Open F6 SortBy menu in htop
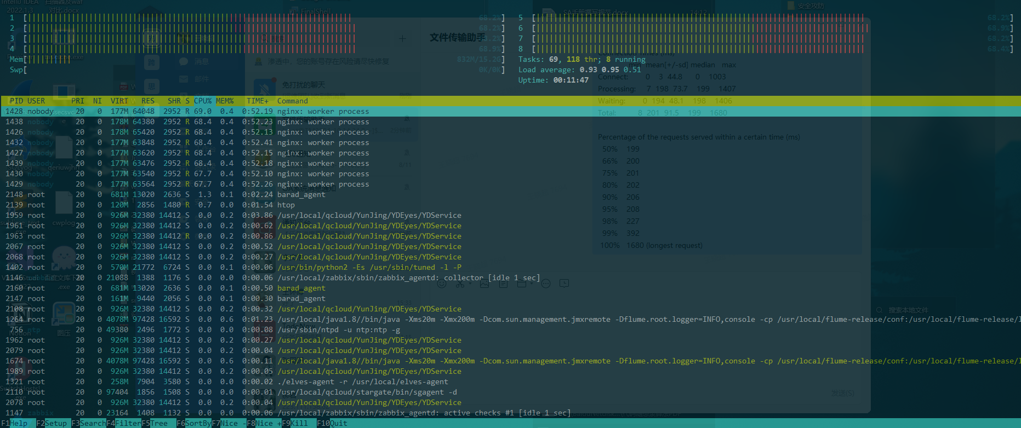The height and width of the screenshot is (428, 1021). coord(194,423)
